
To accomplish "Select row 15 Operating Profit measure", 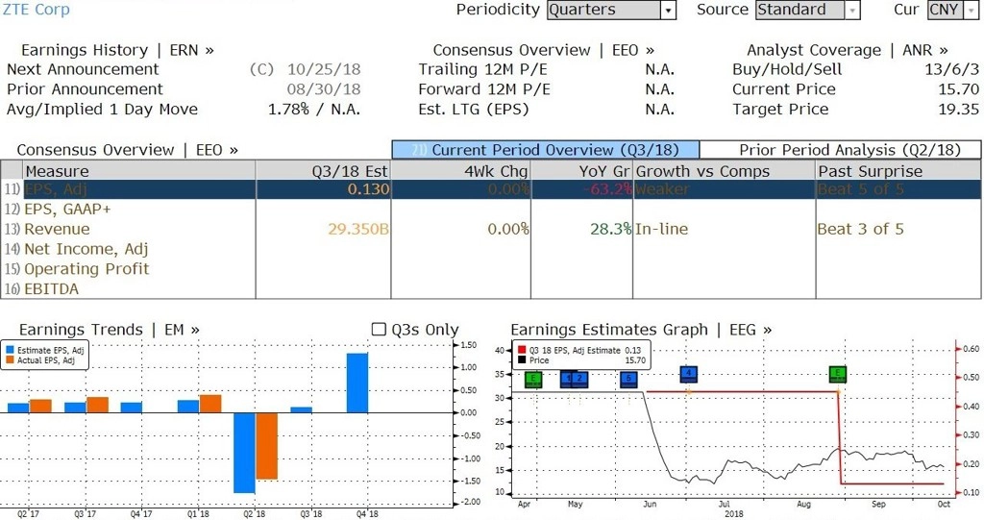I will [x=86, y=269].
